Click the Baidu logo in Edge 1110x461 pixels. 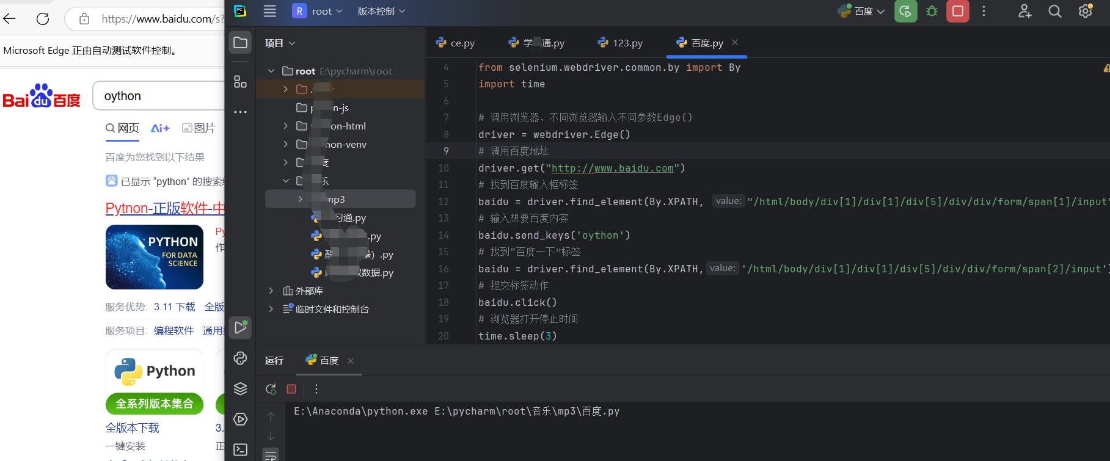[42, 96]
